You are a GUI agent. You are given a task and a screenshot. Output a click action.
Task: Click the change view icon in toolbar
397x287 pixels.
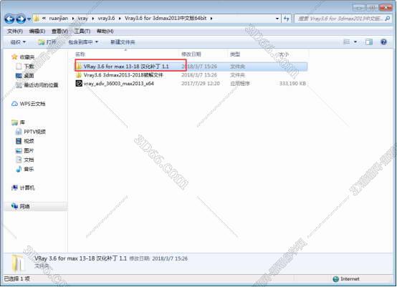pos(346,42)
